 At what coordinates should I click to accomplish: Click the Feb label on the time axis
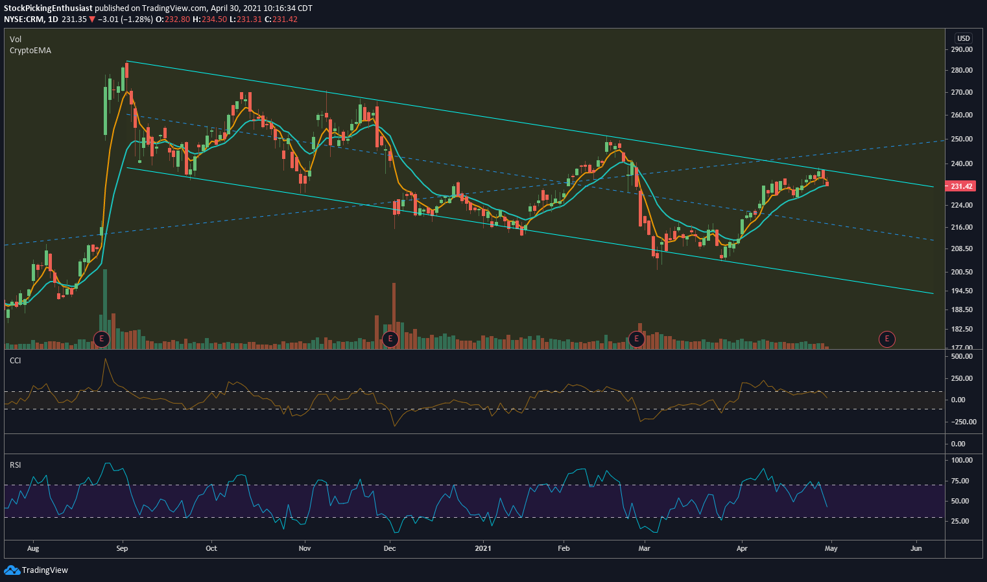click(564, 548)
